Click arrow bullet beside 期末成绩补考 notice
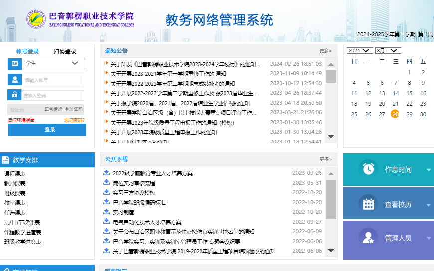 click(106, 83)
